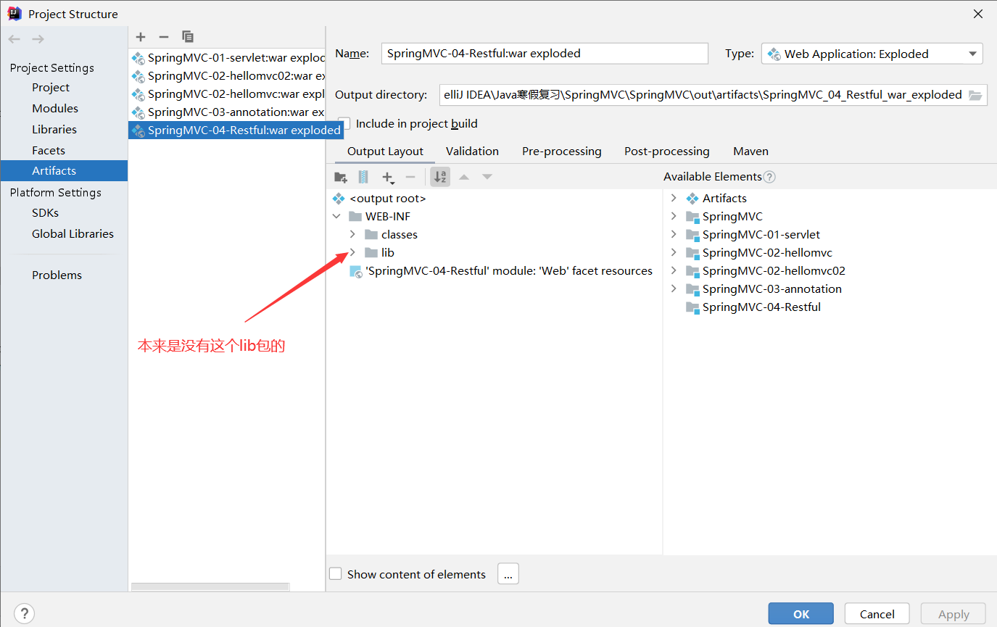Click the Name input field
This screenshot has width=997, height=627.
pos(544,53)
